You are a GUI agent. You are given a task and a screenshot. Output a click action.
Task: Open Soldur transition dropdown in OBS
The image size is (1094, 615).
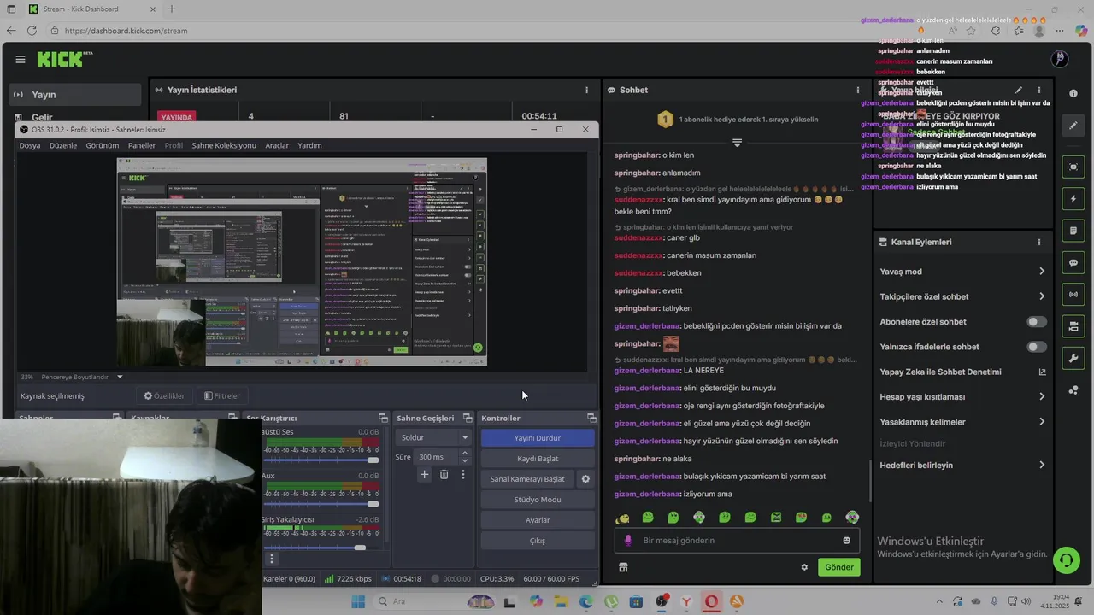(434, 437)
